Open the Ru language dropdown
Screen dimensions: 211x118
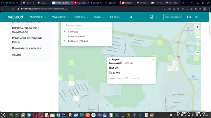[x=197, y=17]
